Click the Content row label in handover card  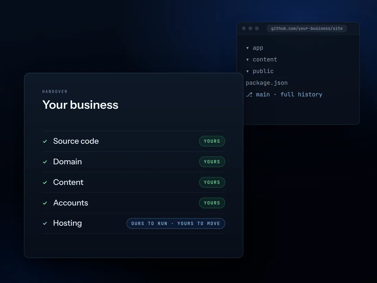coord(68,182)
